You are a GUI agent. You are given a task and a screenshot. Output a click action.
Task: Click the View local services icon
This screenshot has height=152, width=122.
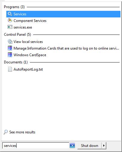(10, 41)
